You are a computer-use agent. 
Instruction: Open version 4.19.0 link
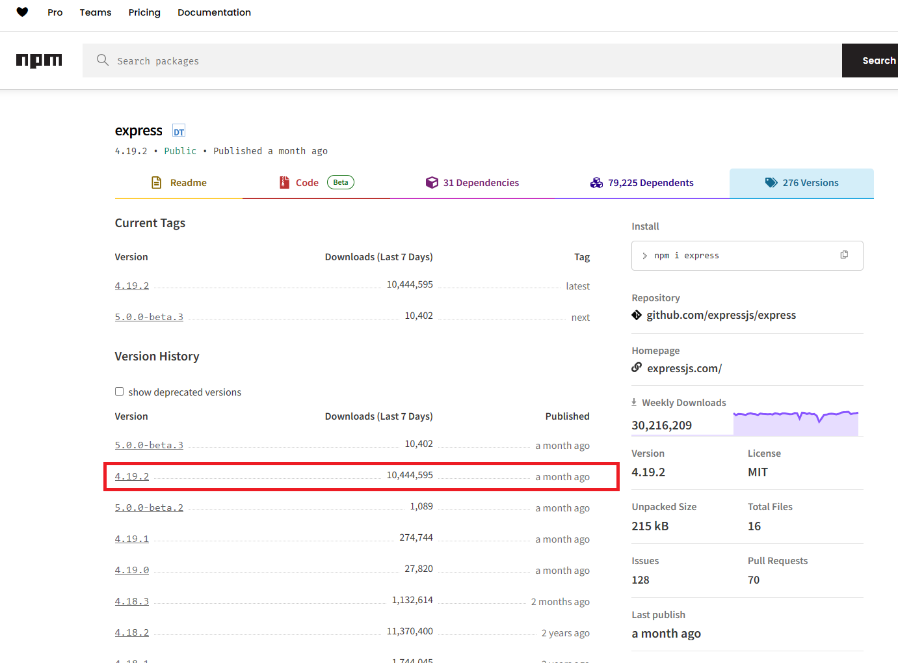(132, 570)
